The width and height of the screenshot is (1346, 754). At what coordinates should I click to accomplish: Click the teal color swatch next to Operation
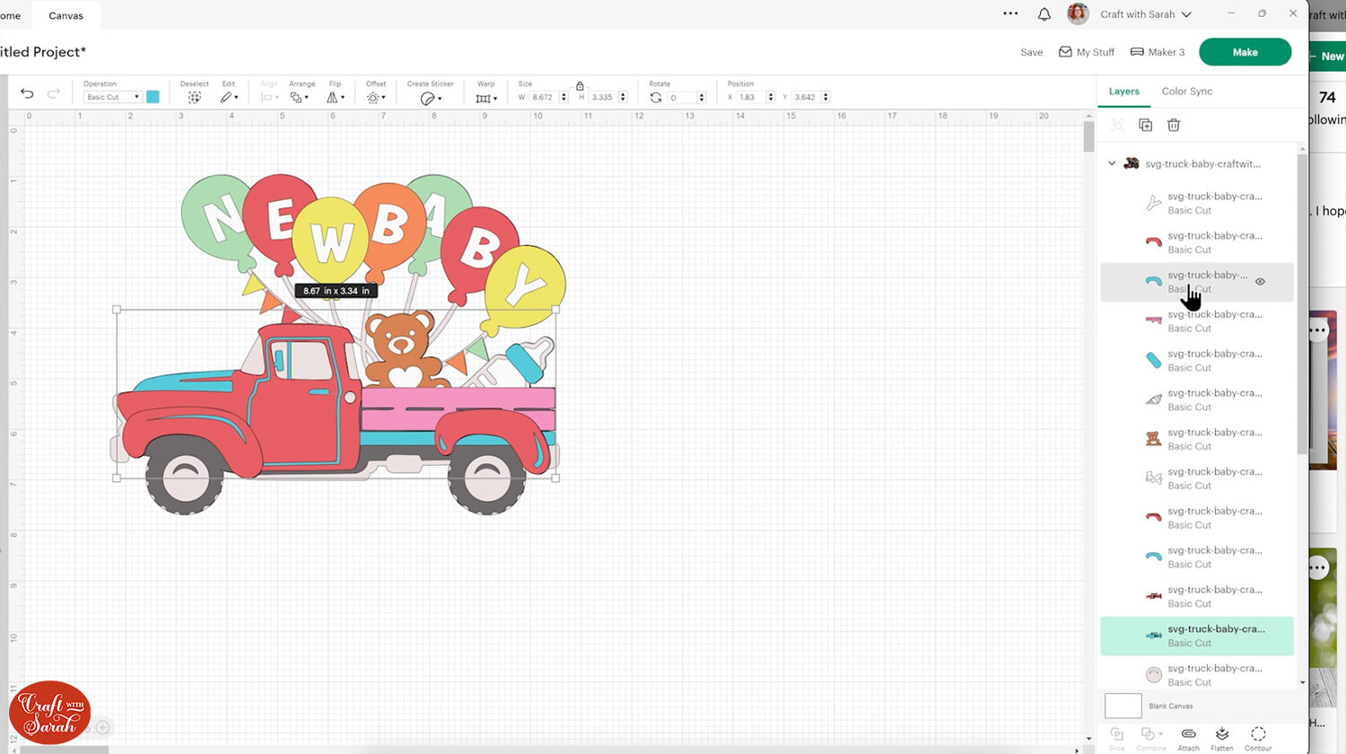tap(152, 96)
